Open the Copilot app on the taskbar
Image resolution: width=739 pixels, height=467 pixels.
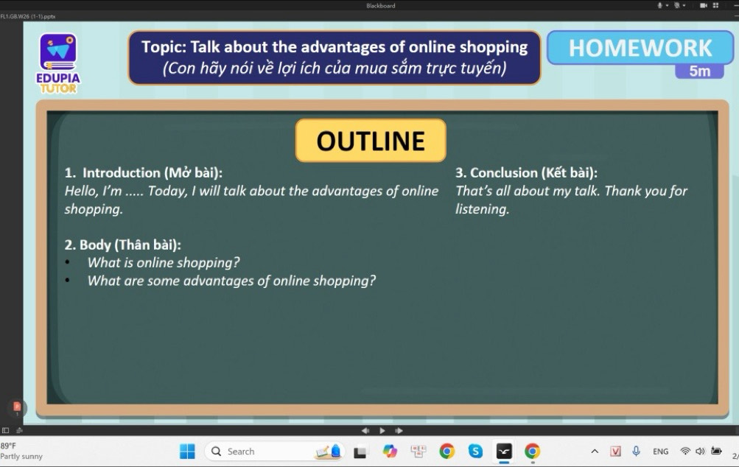(x=390, y=452)
